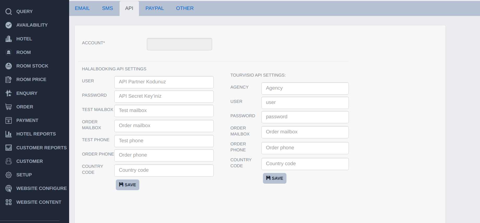Open HOTEL REPORTS menu entry
Screen dimensions: 480x223
36,134
